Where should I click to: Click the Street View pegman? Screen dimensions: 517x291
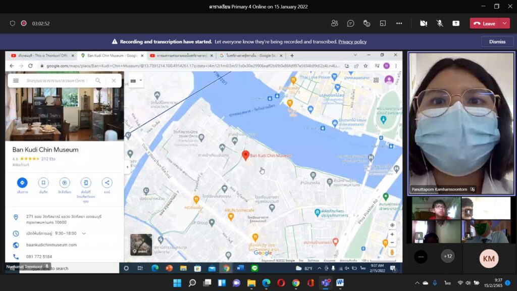coord(392,253)
